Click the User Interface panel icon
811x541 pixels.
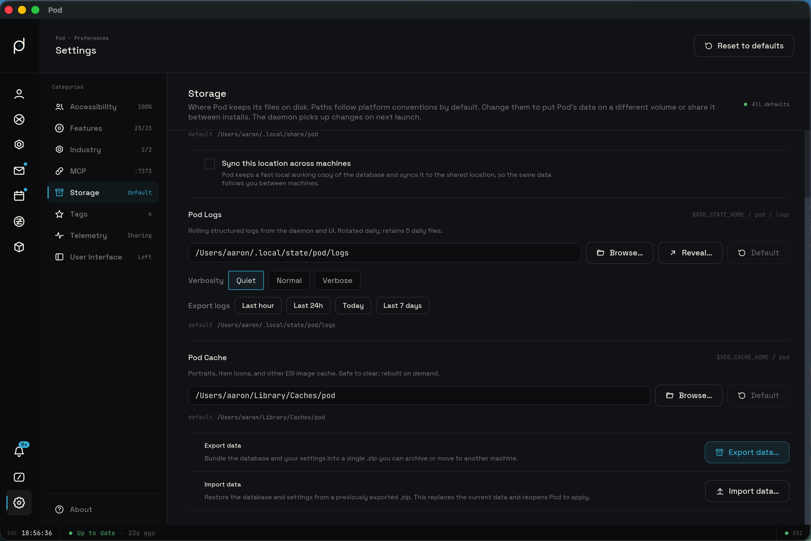tap(59, 257)
